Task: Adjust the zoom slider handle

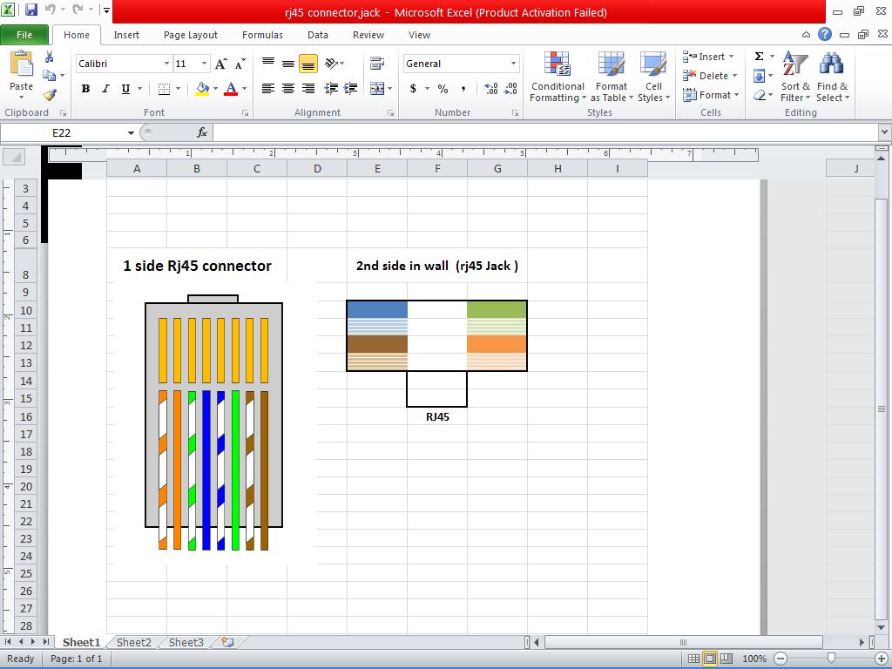Action: (x=831, y=659)
